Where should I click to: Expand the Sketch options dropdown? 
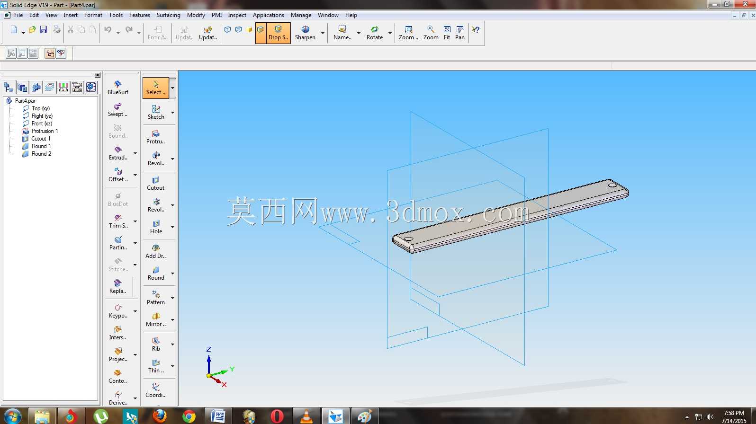(x=172, y=113)
